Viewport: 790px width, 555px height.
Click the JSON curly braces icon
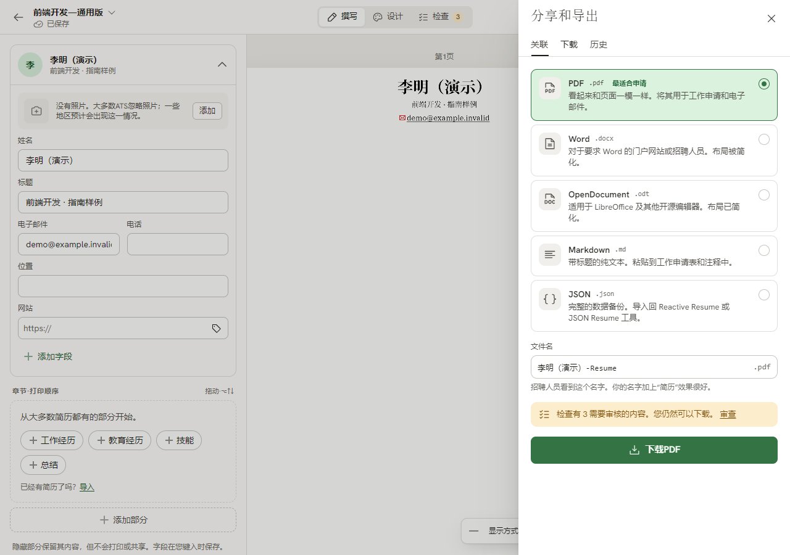(550, 299)
